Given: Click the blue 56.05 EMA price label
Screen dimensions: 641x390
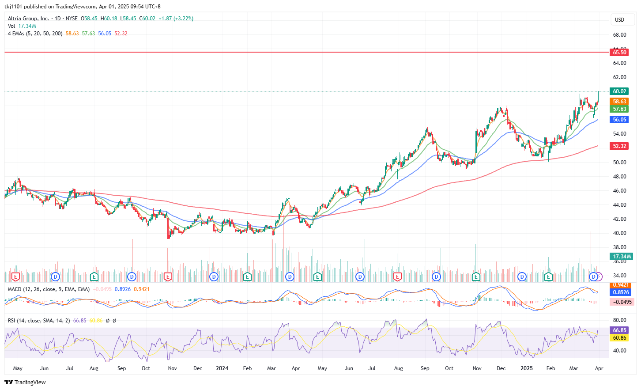Looking at the screenshot, I should pyautogui.click(x=619, y=120).
